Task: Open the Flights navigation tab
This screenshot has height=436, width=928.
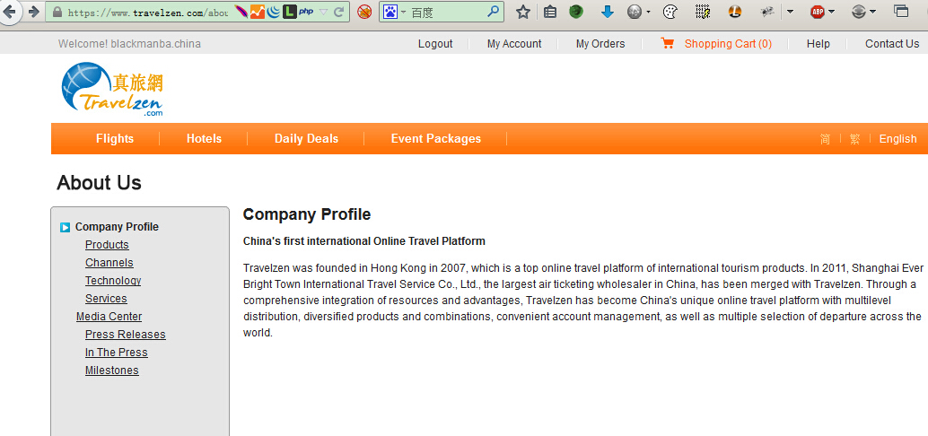Action: (x=115, y=138)
